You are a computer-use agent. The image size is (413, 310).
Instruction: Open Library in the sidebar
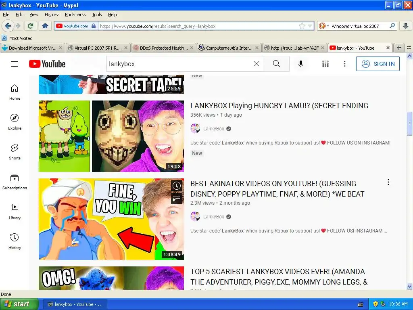click(15, 212)
